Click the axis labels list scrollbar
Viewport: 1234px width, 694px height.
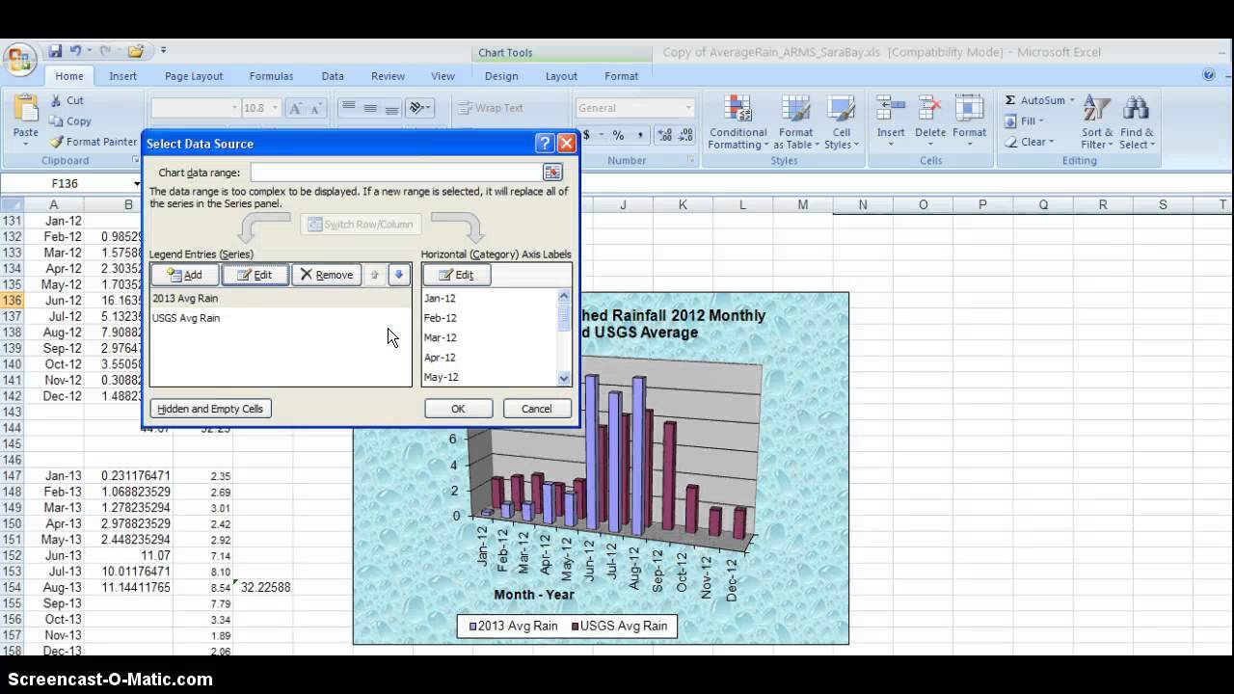[x=564, y=337]
